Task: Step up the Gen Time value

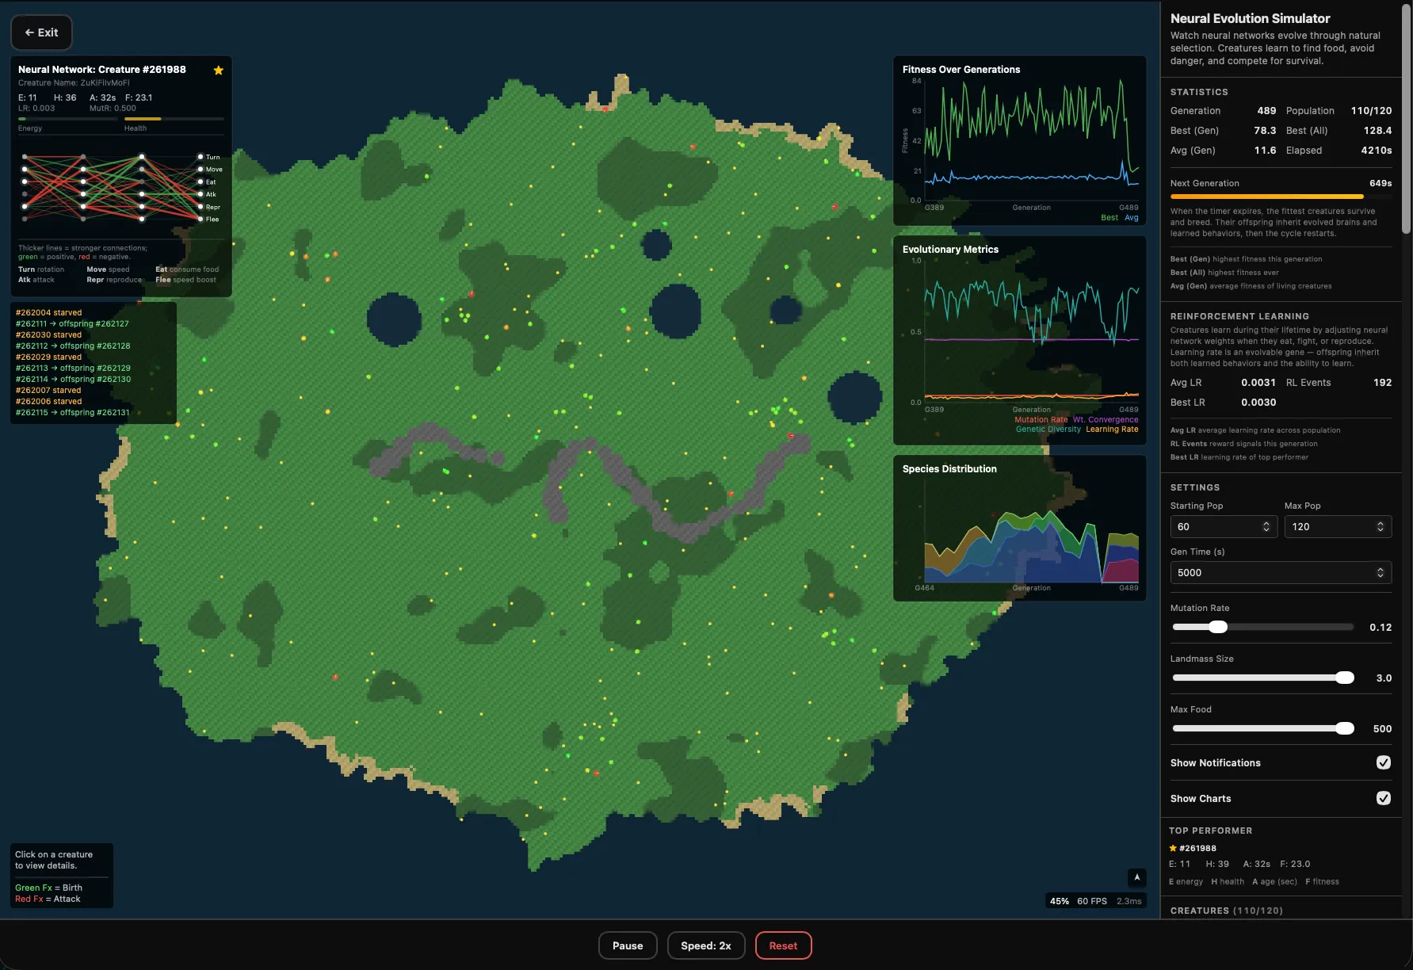Action: pyautogui.click(x=1380, y=569)
